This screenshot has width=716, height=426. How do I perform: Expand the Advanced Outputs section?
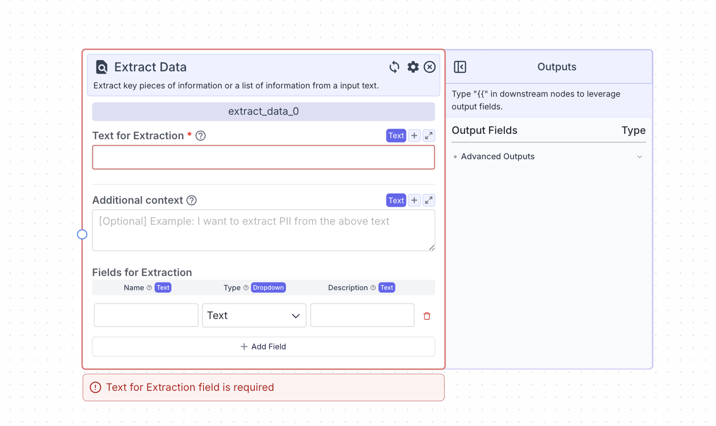(x=640, y=156)
